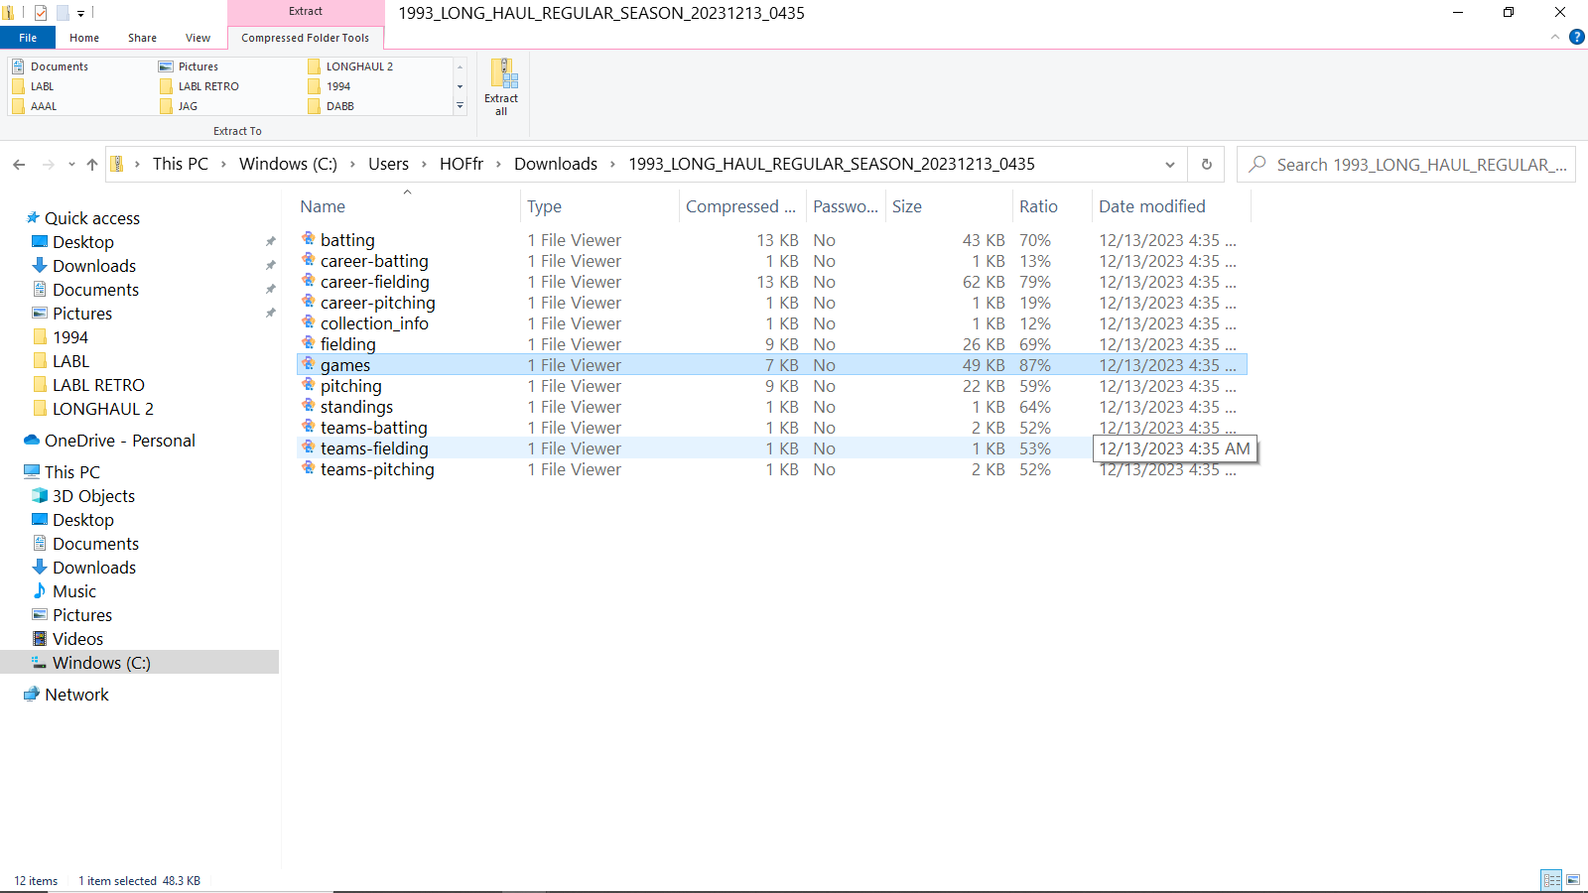This screenshot has width=1588, height=893.
Task: Select the teams-batting file
Action: tap(374, 428)
